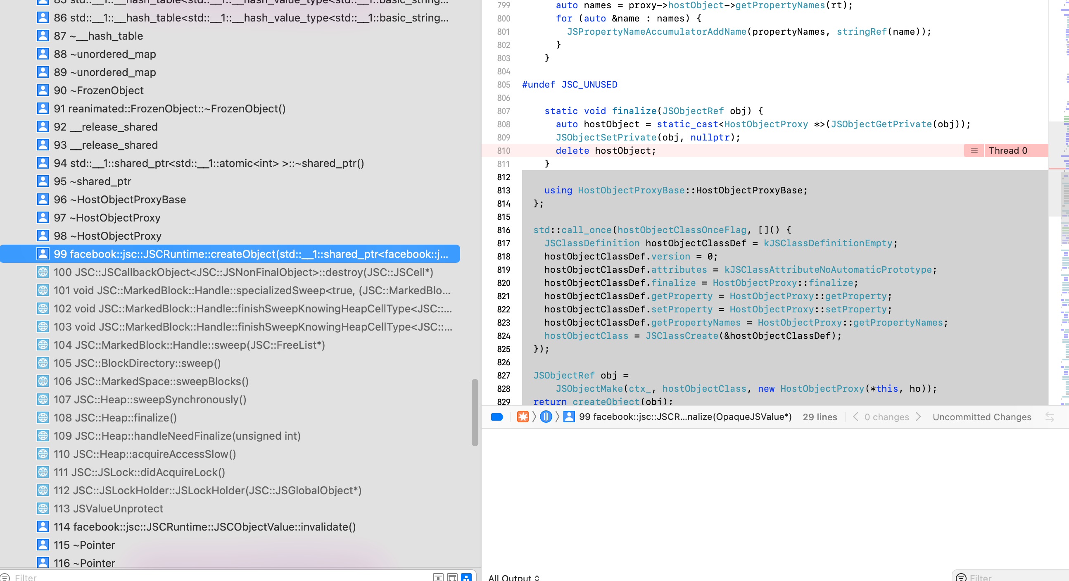This screenshot has height=581, width=1069.
Task: Click the middle call stack display icon at sidebar bottom
Action: 452,577
